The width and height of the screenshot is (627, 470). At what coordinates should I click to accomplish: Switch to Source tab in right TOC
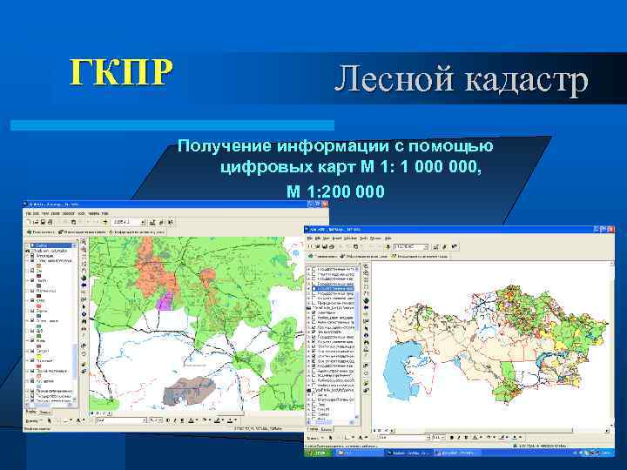tap(327, 429)
